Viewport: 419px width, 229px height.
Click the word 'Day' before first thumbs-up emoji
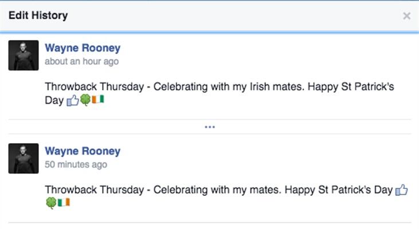pyautogui.click(x=54, y=101)
